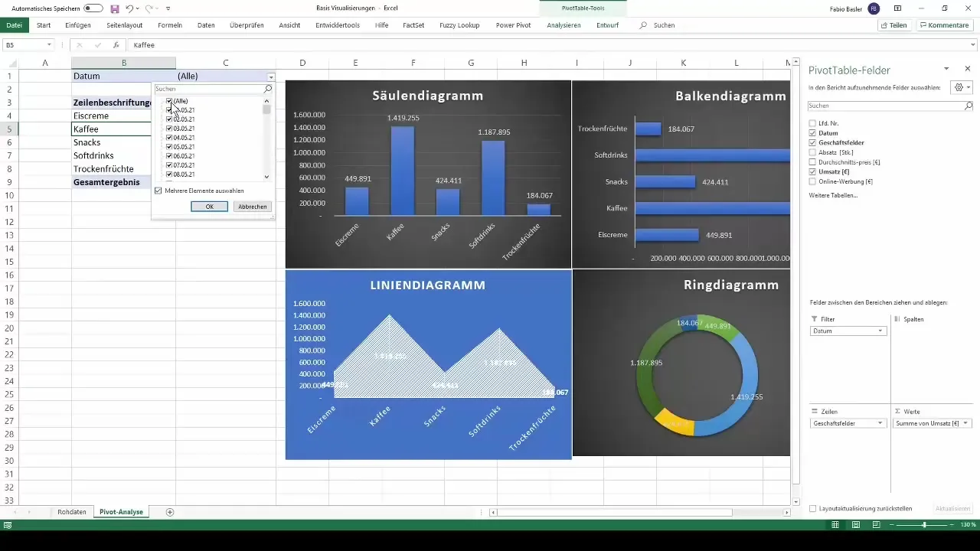Check the Lfd. Nr. field checkbox
This screenshot has height=551, width=980.
coord(812,123)
